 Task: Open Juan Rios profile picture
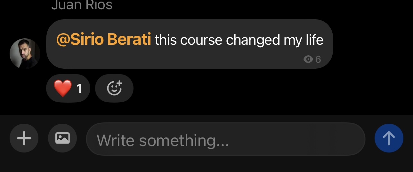25,54
